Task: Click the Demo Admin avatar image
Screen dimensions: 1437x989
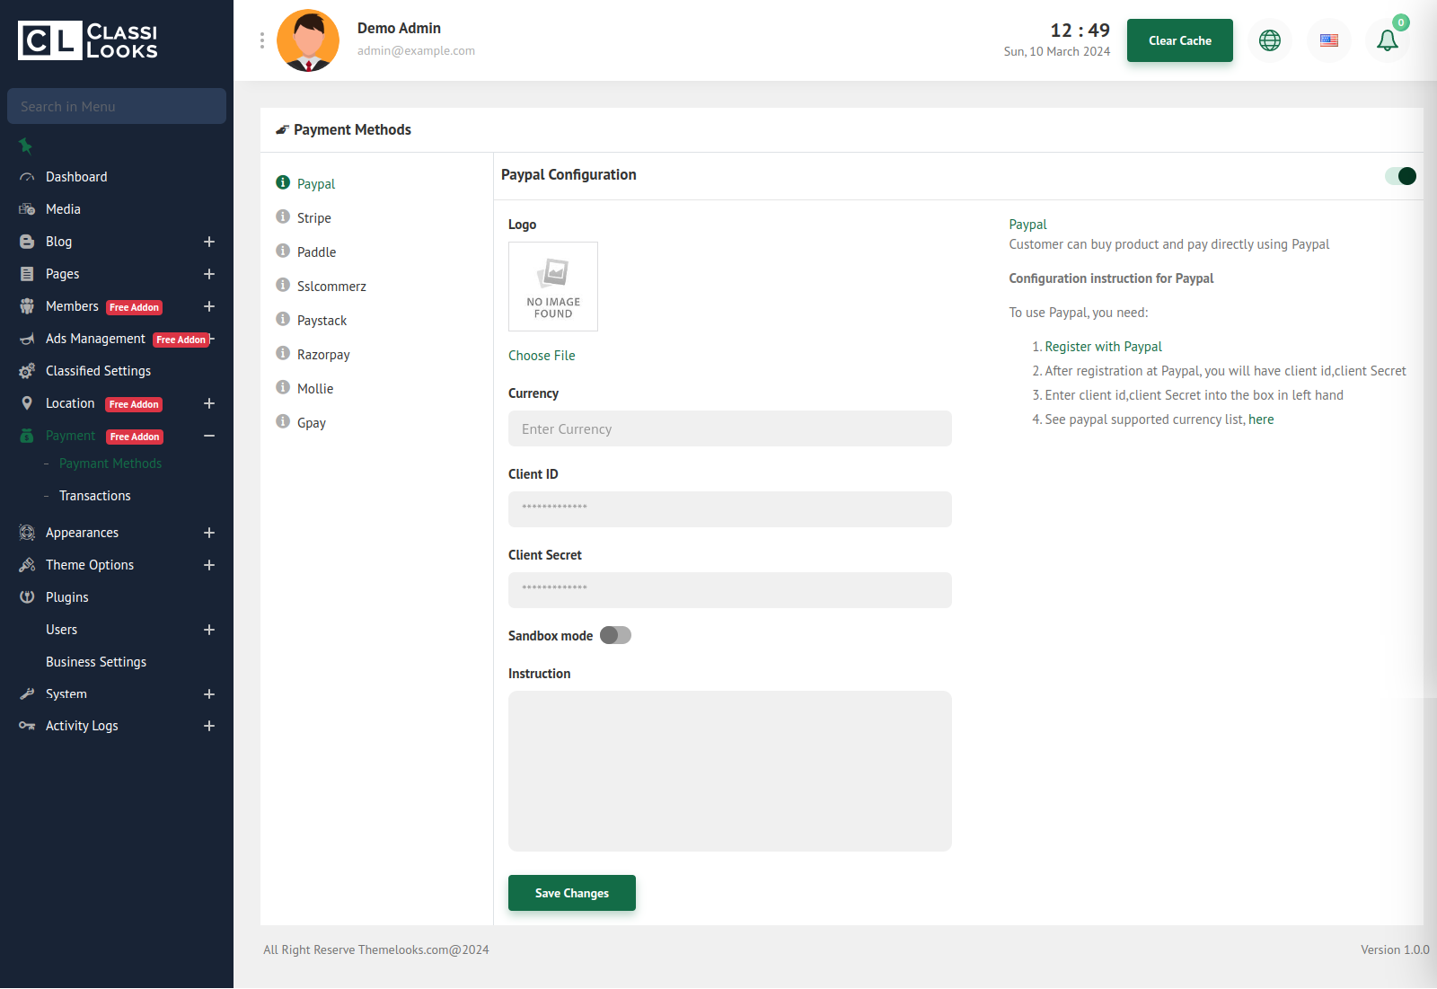Action: [x=308, y=40]
